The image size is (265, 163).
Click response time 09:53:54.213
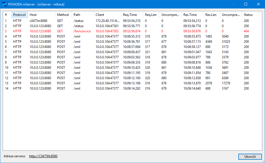[x=192, y=21]
